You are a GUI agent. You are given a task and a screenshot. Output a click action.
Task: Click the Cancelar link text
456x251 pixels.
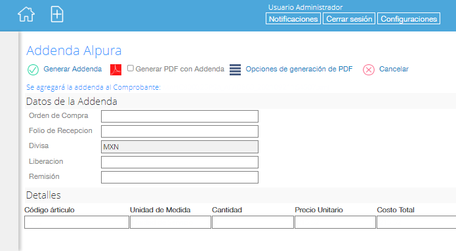pos(394,69)
